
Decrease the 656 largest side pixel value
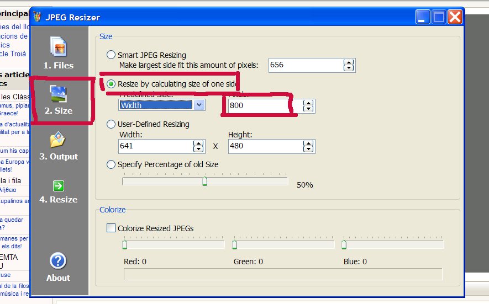[349, 68]
